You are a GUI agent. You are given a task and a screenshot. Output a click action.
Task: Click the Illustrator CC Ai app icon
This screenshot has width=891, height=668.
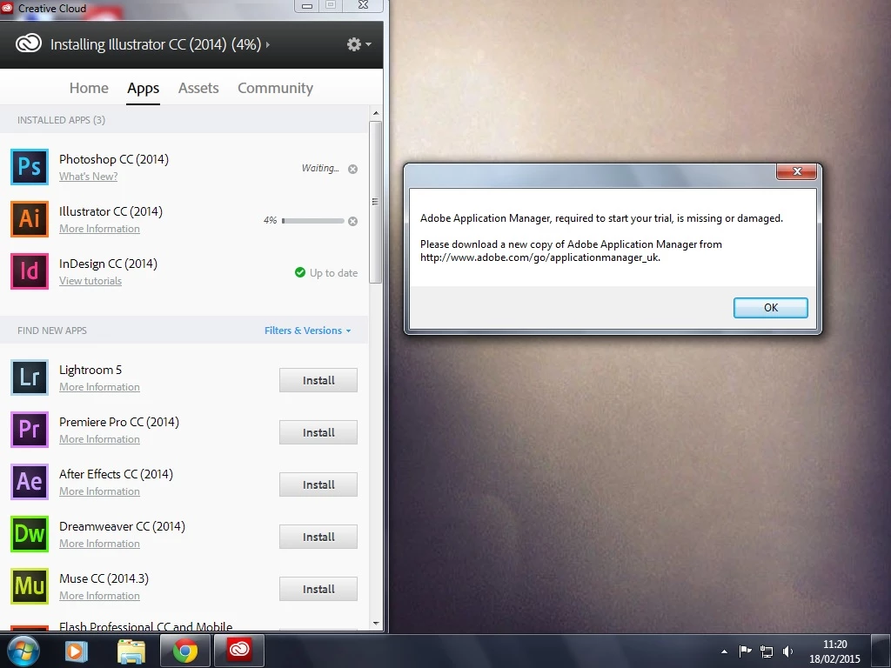(x=30, y=218)
